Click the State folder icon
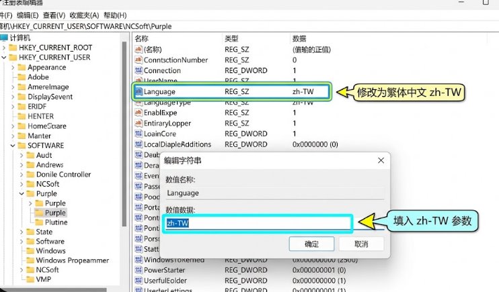The width and height of the screenshot is (499, 292). pyautogui.click(x=30, y=232)
